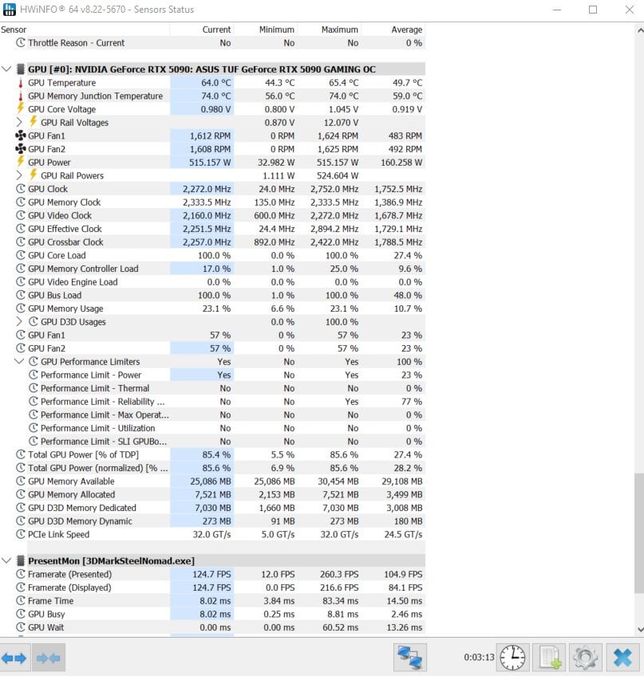The width and height of the screenshot is (644, 676).
Task: Click the GPU Wait row icon
Action: [x=20, y=627]
